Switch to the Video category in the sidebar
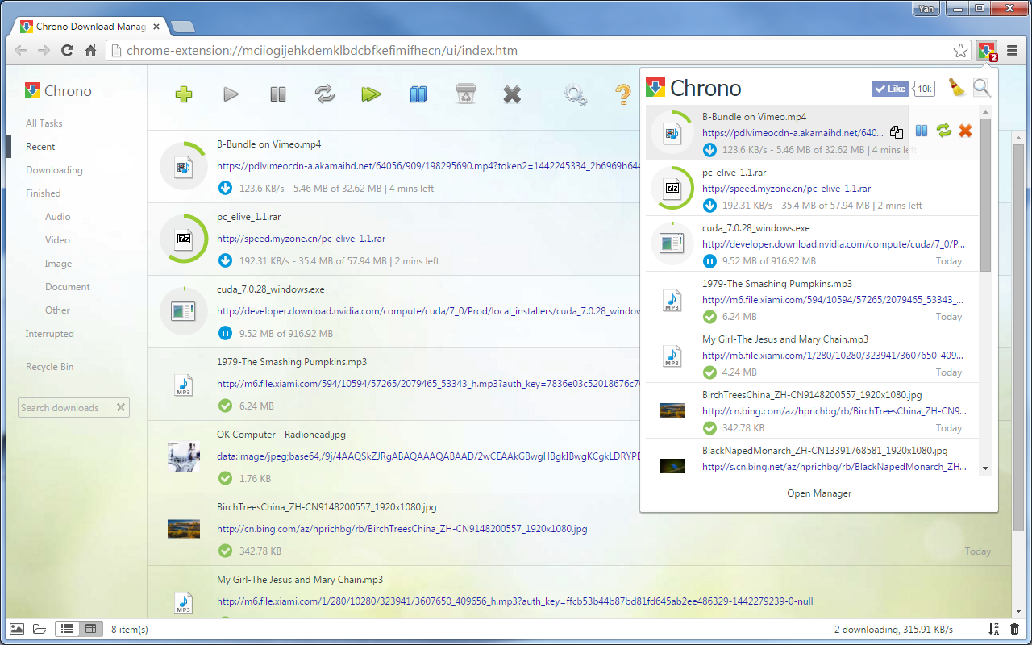The image size is (1032, 645). tap(57, 239)
